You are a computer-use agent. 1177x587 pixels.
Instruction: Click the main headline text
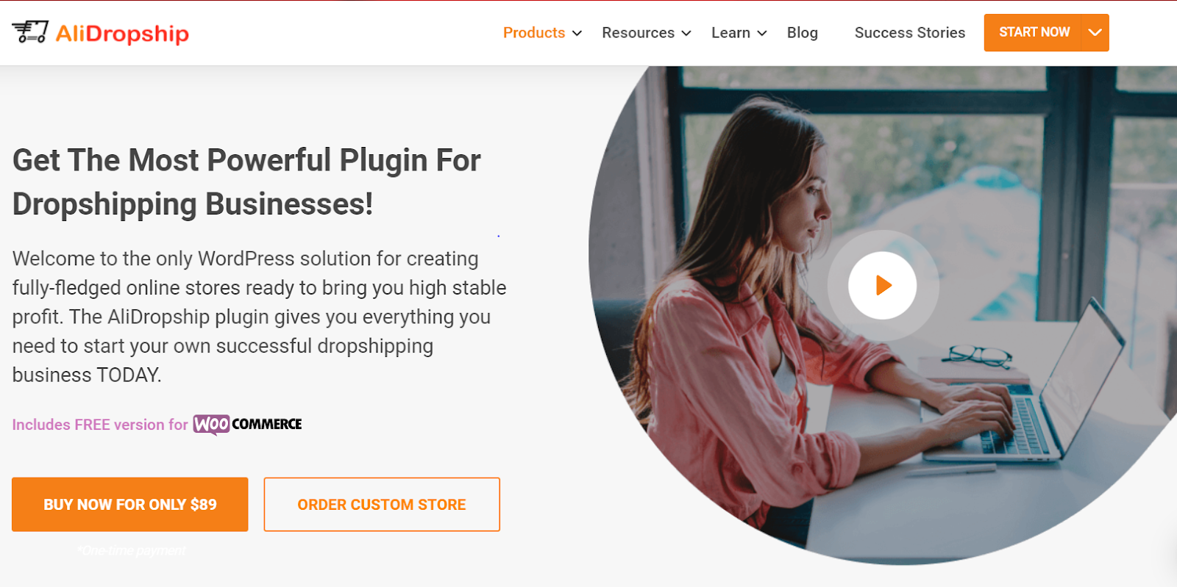pyautogui.click(x=246, y=182)
